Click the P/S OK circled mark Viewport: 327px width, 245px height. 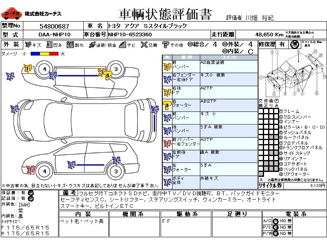(x=275, y=227)
